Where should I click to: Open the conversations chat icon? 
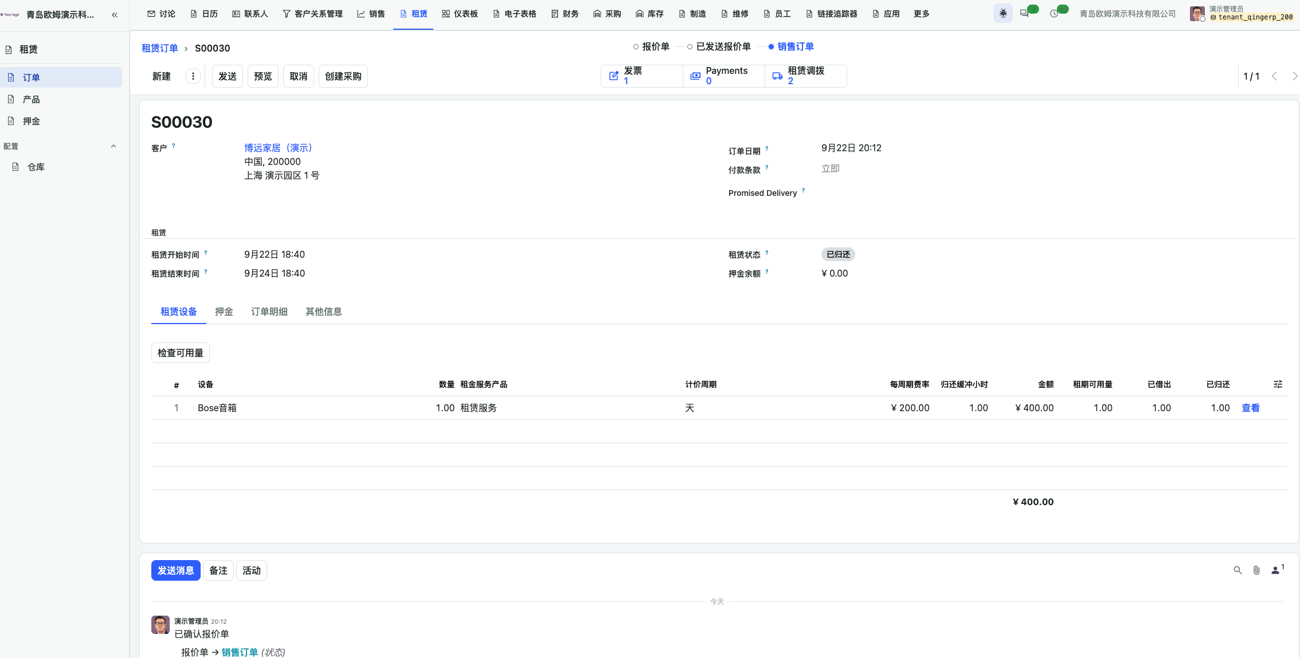tap(1024, 13)
